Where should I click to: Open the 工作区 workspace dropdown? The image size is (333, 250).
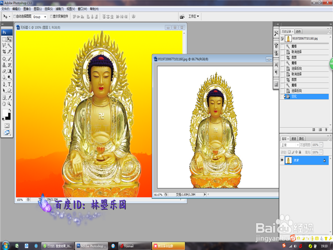tap(194, 16)
